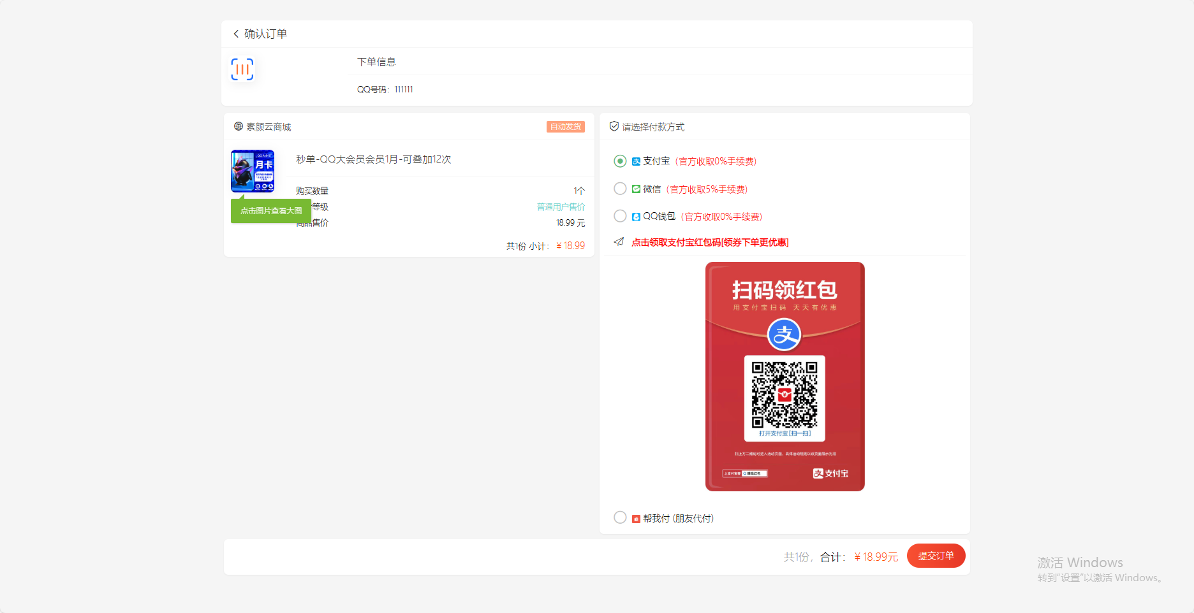Click the 普通用户售价 level text
The height and width of the screenshot is (613, 1194).
click(561, 207)
